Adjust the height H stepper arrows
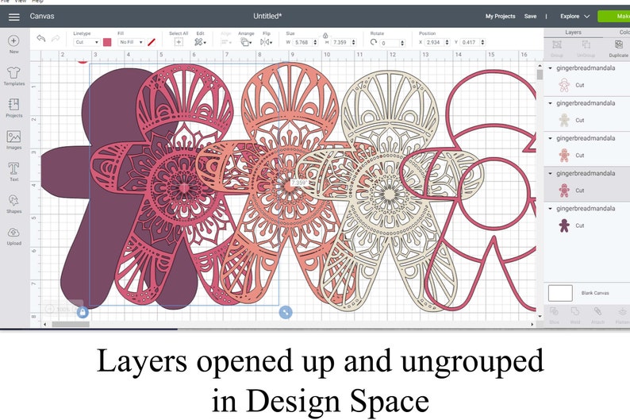Screen dimensions: 630x420 [353, 42]
